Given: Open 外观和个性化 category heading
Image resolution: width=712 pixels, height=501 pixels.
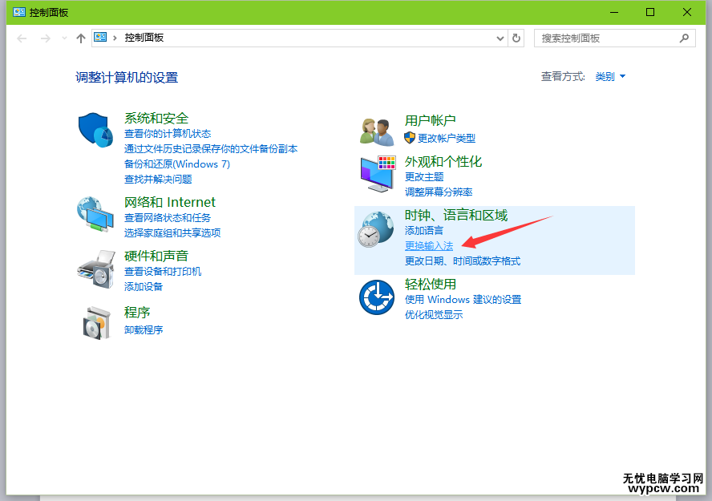Looking at the screenshot, I should tap(443, 162).
